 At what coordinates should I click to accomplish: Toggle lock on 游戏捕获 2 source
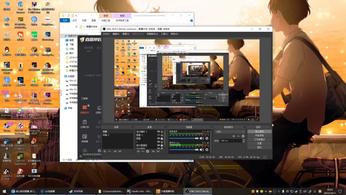click(162, 132)
